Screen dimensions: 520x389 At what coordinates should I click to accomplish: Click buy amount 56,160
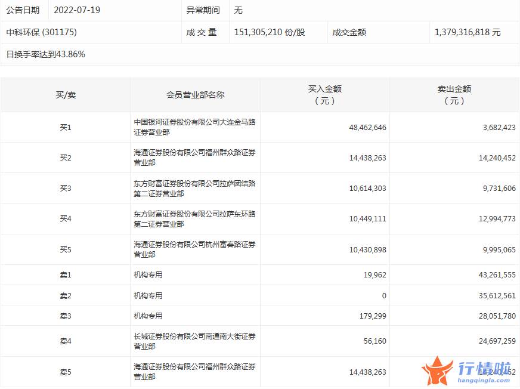tap(374, 341)
